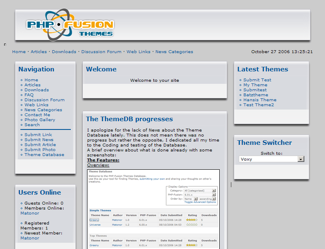Open Greeny theme under Top Themes

(94, 245)
